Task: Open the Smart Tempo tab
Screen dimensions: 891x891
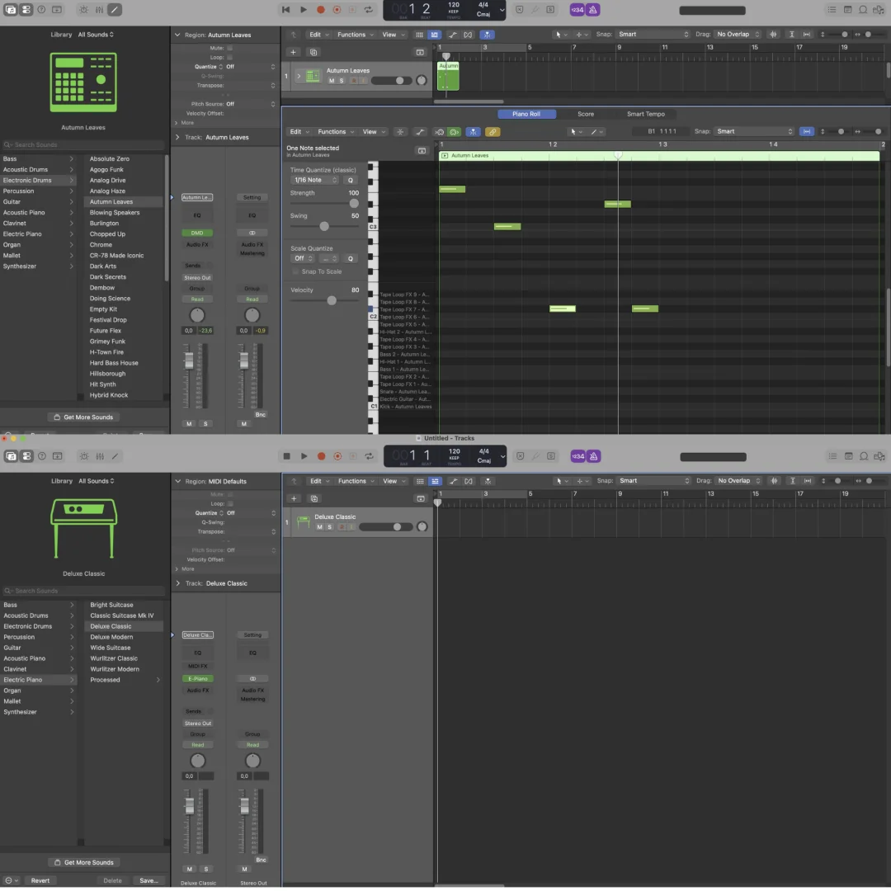Action: click(x=645, y=114)
